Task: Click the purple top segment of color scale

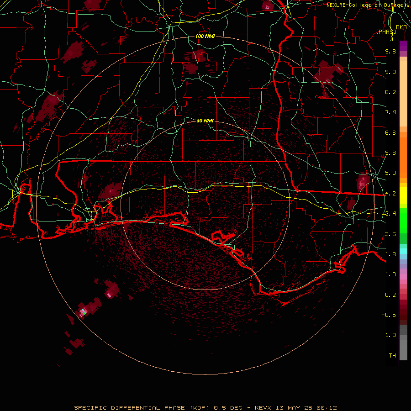Action: click(403, 46)
